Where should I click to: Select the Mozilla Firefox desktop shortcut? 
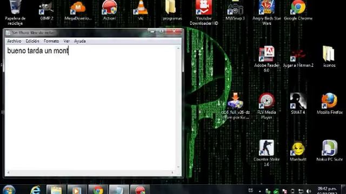tap(329, 103)
